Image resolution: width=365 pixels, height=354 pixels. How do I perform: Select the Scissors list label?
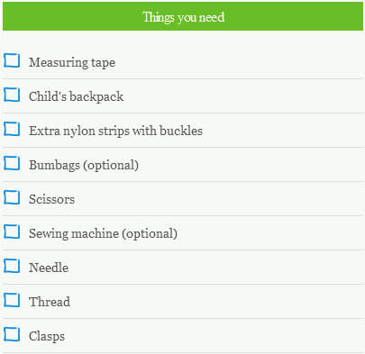(51, 199)
